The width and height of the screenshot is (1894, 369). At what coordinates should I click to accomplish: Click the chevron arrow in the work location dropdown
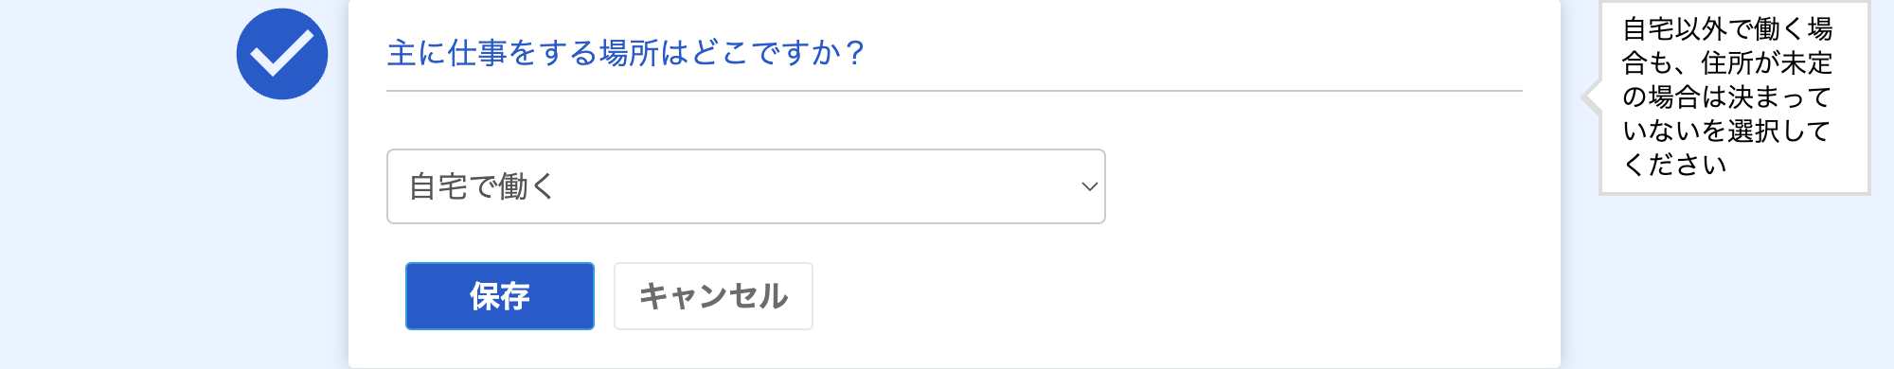pos(1089,186)
